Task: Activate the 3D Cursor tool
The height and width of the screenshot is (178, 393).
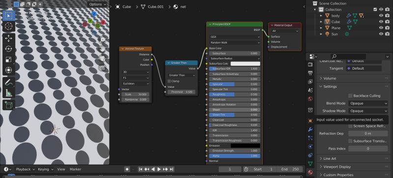Action: 9,26
